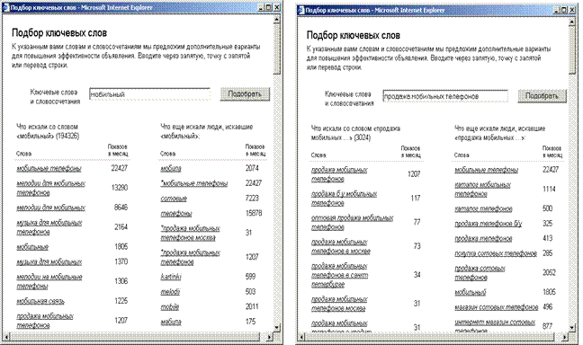Open мелодии для мобильных link with 8646

(51, 208)
